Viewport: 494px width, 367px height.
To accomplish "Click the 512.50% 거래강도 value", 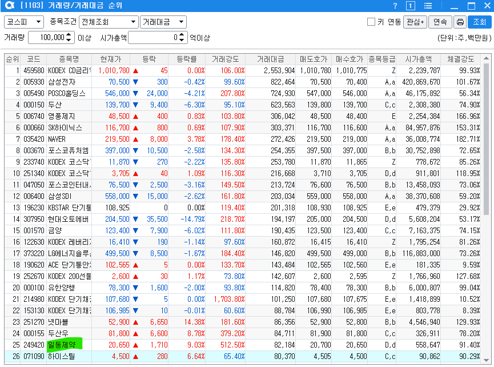I will tap(232, 345).
